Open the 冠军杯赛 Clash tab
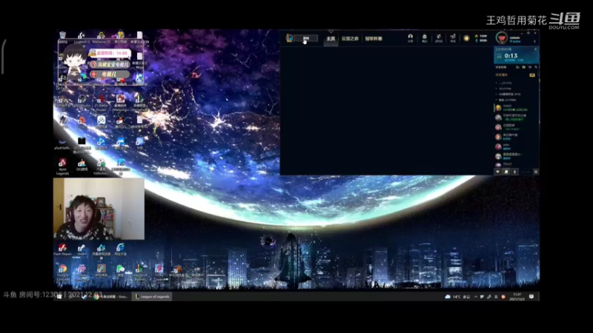Viewport: 593px width, 333px height. point(374,38)
